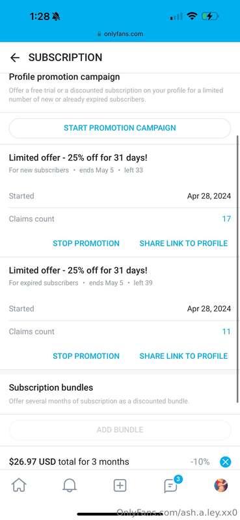This screenshot has width=240, height=520.
Task: Stop promotion for new subscribers offer
Action: 86,243
